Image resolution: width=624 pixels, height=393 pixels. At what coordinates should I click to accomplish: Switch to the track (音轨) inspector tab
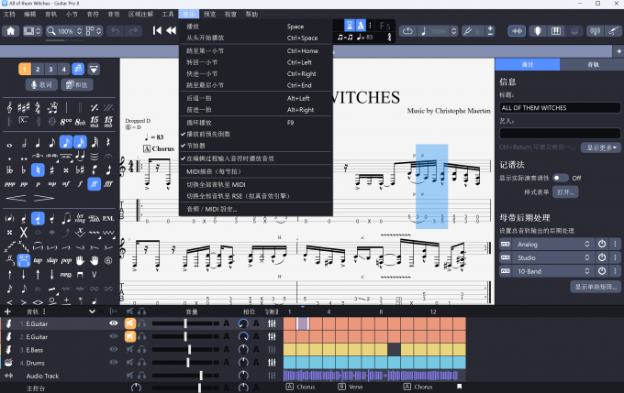coord(591,64)
